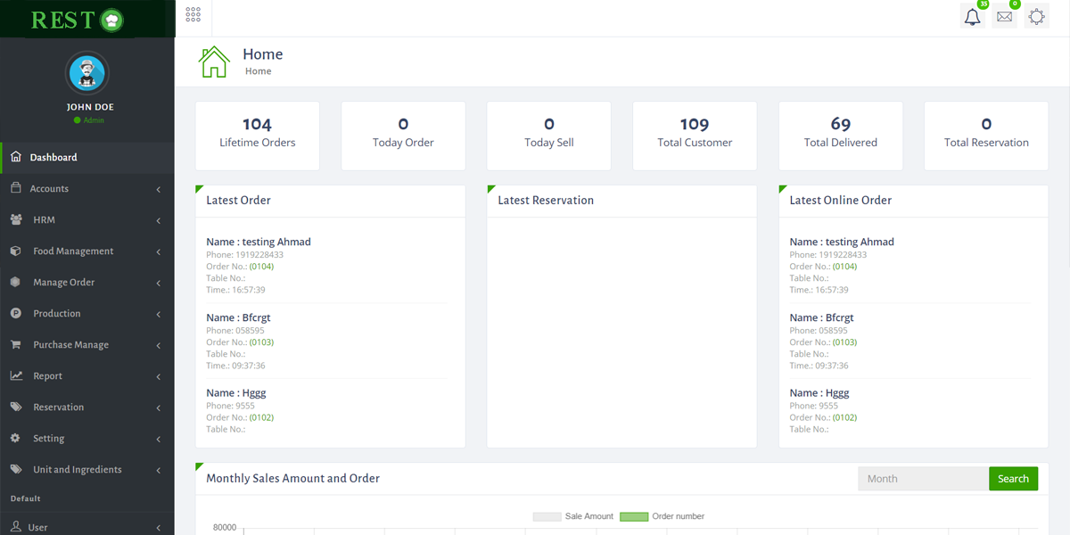
Task: Toggle the Order number chart legend swatch
Action: pos(633,516)
